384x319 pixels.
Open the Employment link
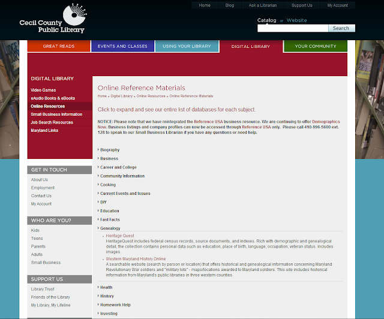pos(43,188)
